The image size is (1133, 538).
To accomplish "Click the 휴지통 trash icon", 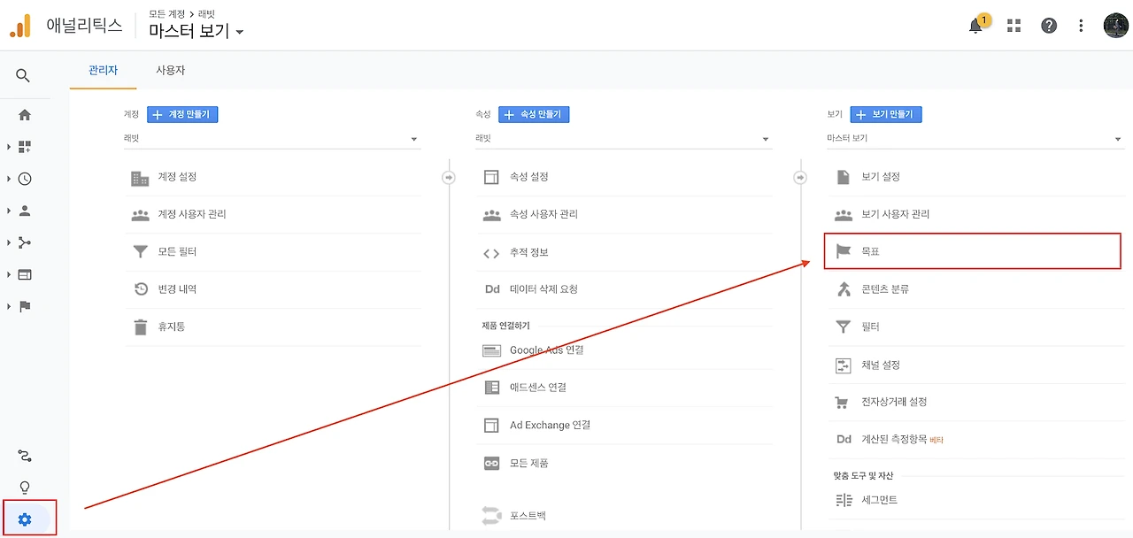I will coord(140,327).
